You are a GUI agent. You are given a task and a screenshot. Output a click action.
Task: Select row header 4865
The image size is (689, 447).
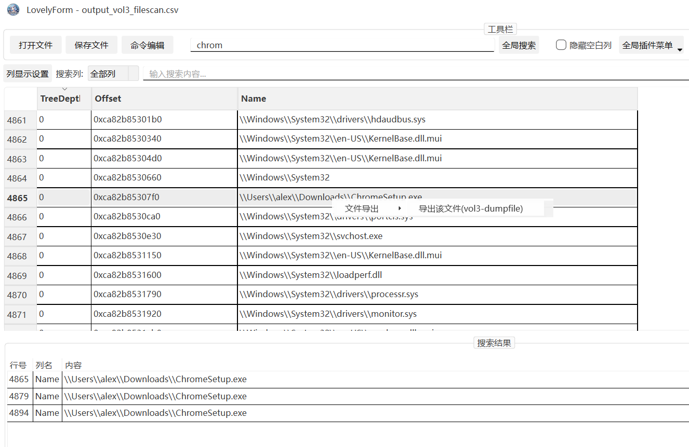pos(20,198)
